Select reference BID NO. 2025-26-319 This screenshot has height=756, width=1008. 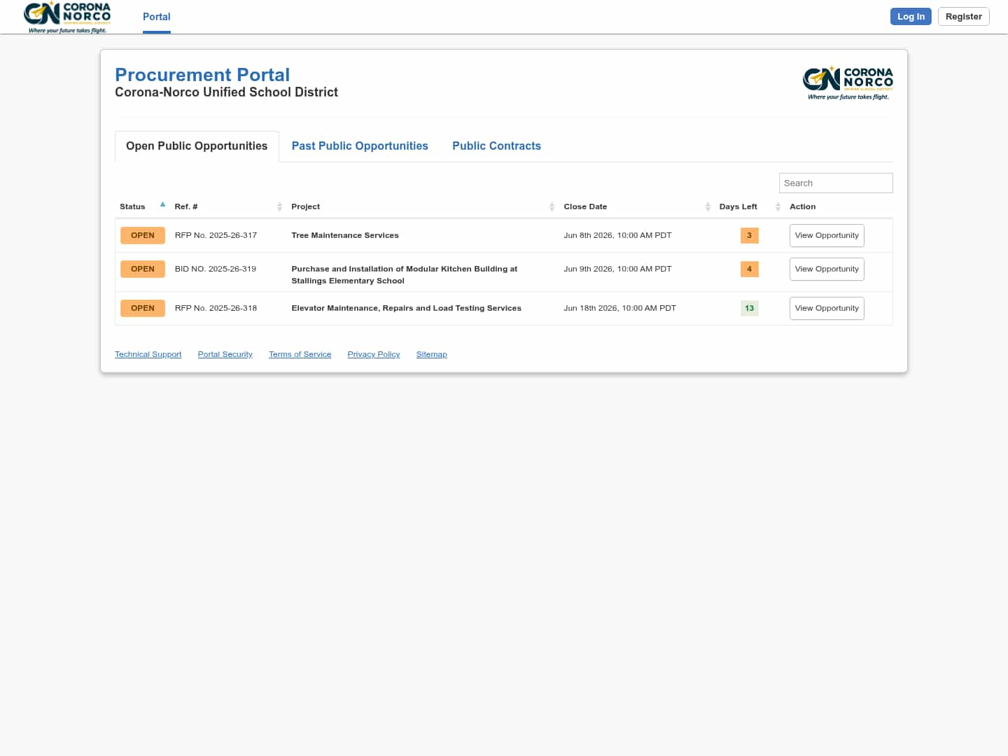click(x=216, y=269)
